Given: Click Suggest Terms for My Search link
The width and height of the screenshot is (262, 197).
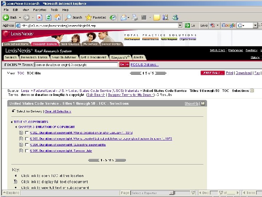Looking at the screenshot, I should point(131,95).
